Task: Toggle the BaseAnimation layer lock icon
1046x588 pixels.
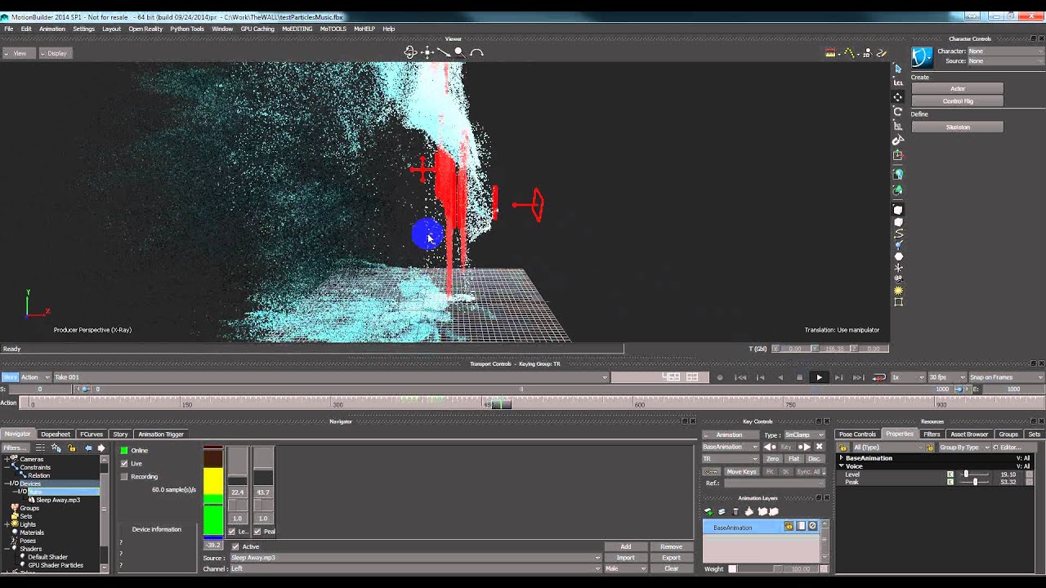Action: 789,527
